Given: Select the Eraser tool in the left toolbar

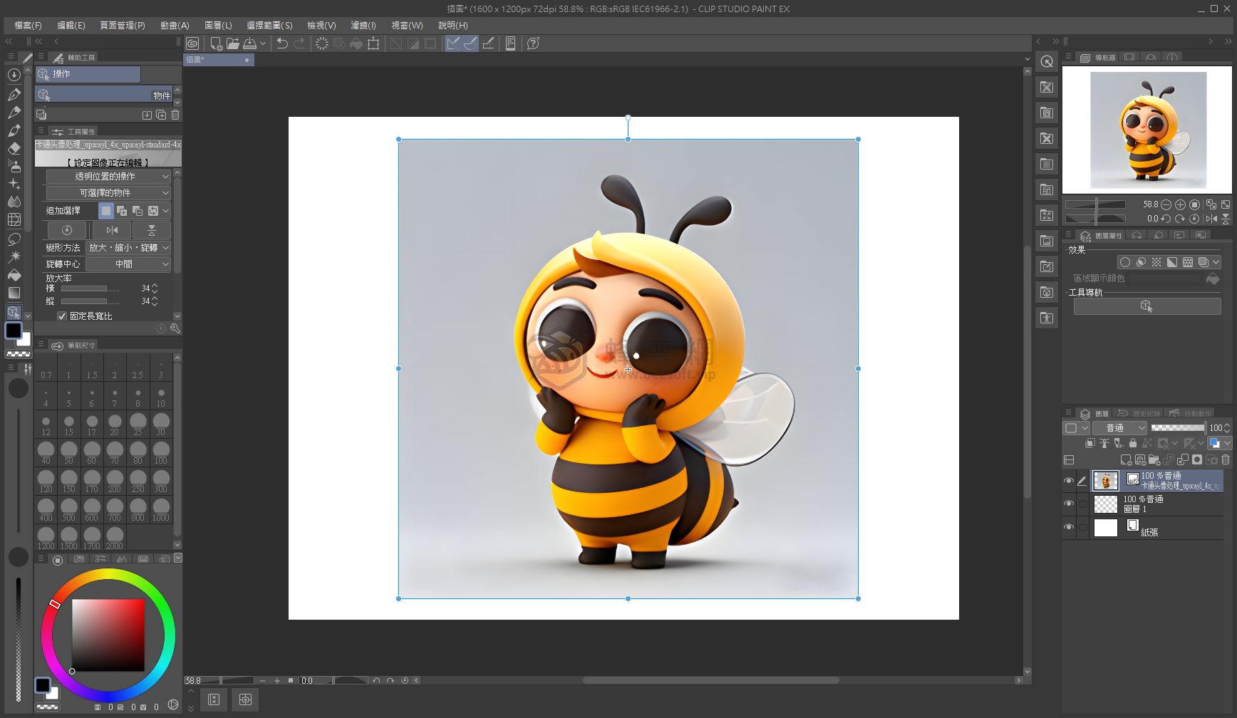Looking at the screenshot, I should tap(14, 148).
